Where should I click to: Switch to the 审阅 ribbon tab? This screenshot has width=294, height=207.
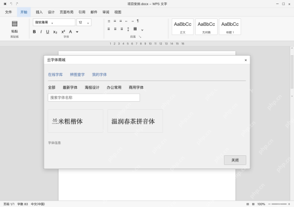(x=106, y=12)
